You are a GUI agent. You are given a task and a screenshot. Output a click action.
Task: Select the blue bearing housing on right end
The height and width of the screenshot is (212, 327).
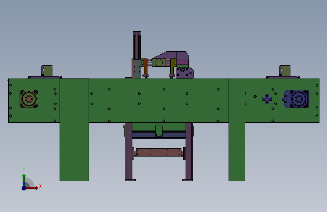click(296, 99)
